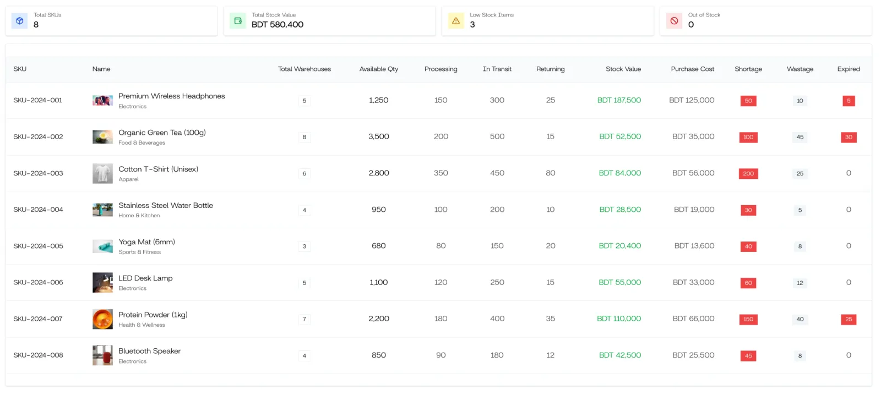The height and width of the screenshot is (395, 881).
Task: Click warehouse count badge for Premium Wireless Headphones
Action: (304, 101)
